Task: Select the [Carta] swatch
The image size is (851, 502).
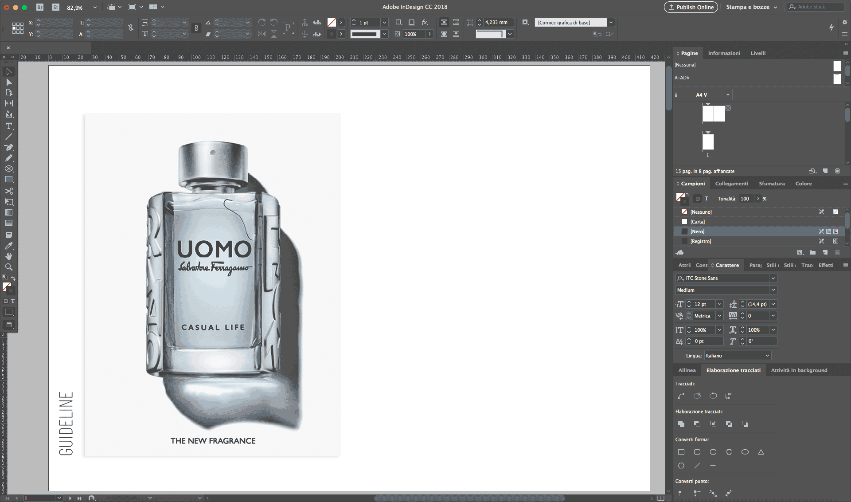Action: (x=759, y=222)
